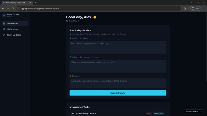The height and width of the screenshot is (116, 207).
Task: Click the site information icon in address bar
Action: [x=18, y=8]
